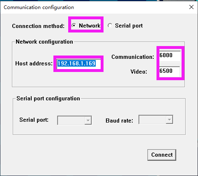Click the Connect button
The height and width of the screenshot is (176, 198).
pyautogui.click(x=162, y=155)
